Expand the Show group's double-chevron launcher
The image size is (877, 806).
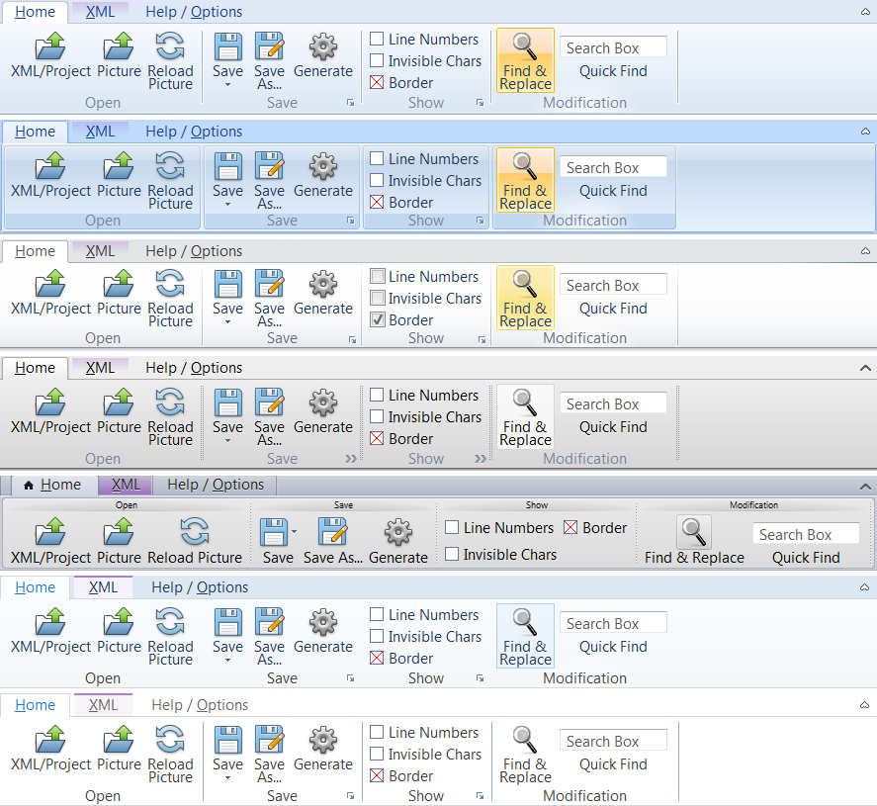(x=481, y=459)
